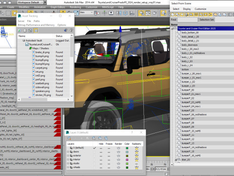
Task: Click Tree View icon in Asset Tracking toolbar
Action: 30,30
